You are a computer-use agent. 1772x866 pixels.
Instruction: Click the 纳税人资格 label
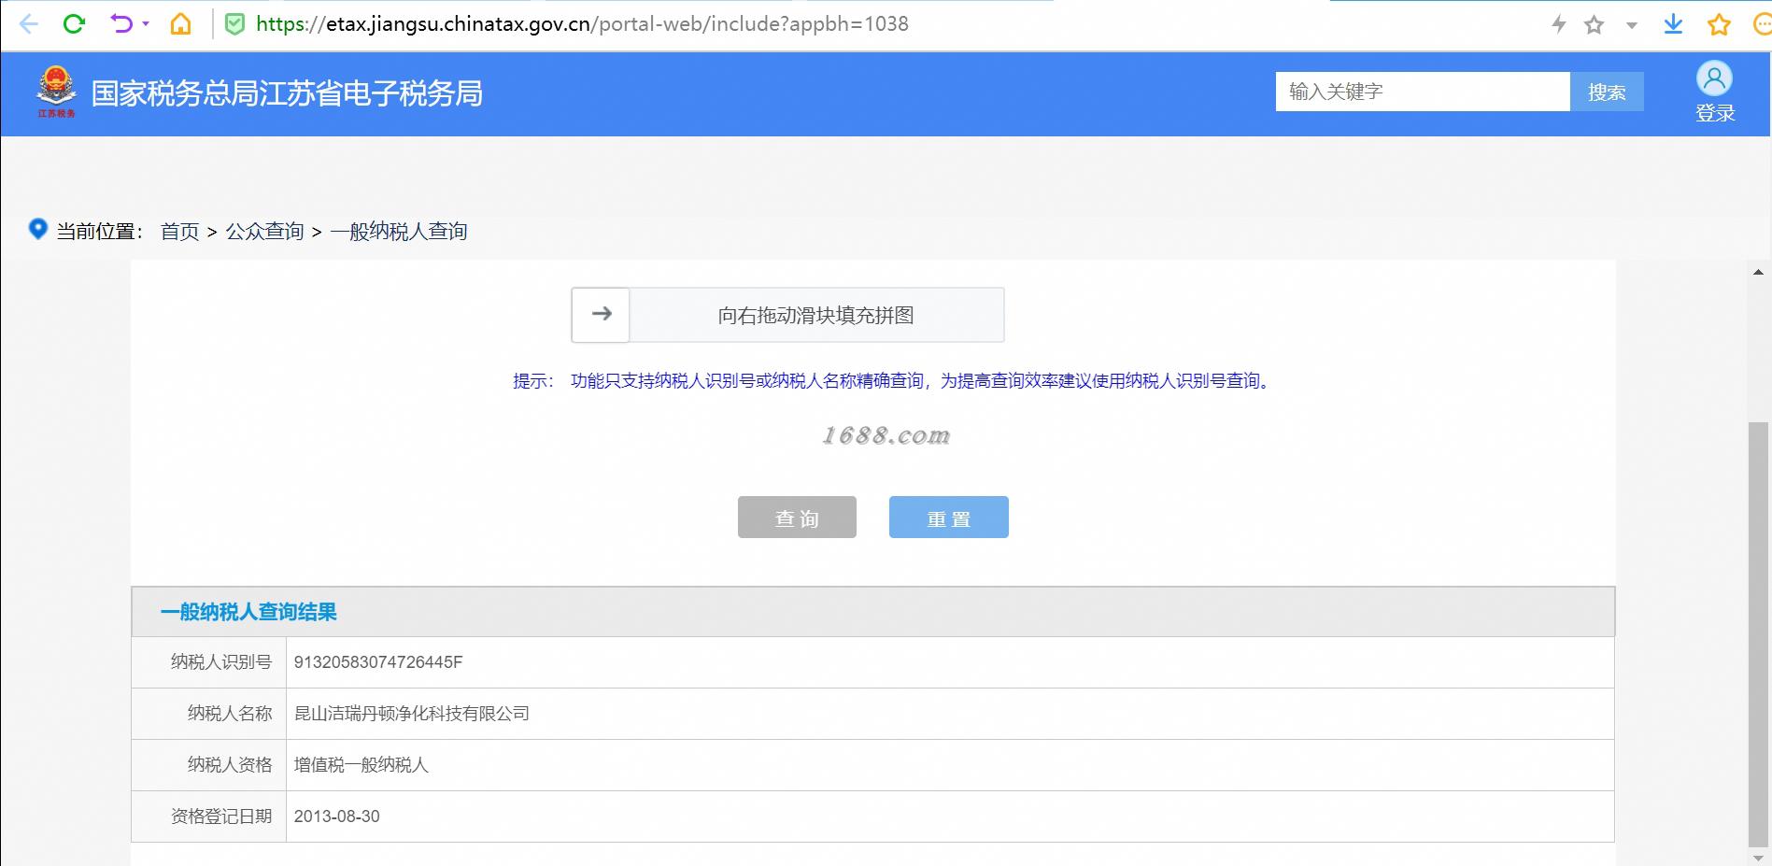point(230,765)
